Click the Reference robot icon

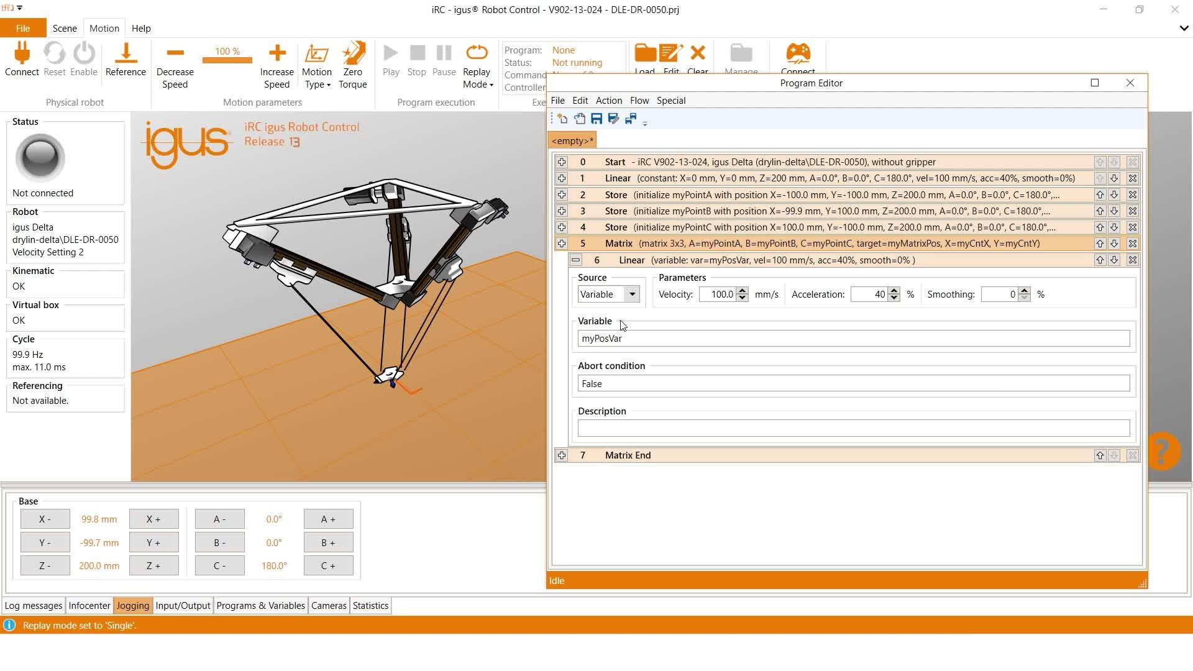[126, 53]
